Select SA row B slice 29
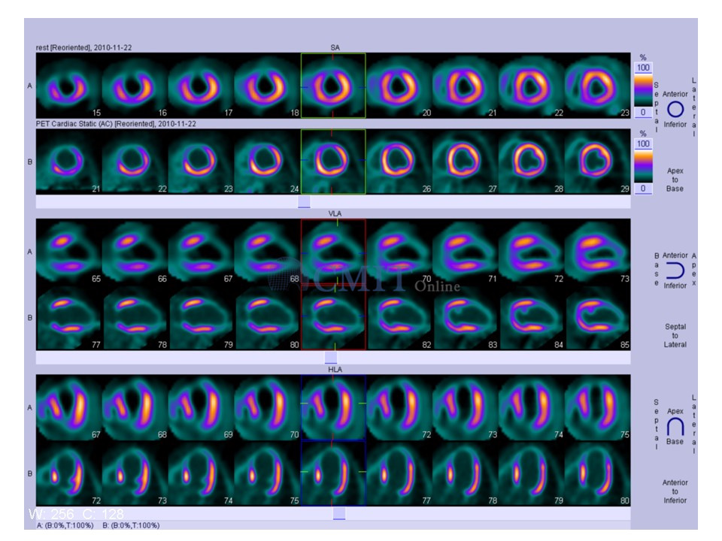Viewport: 722px width, 541px height. click(598, 162)
